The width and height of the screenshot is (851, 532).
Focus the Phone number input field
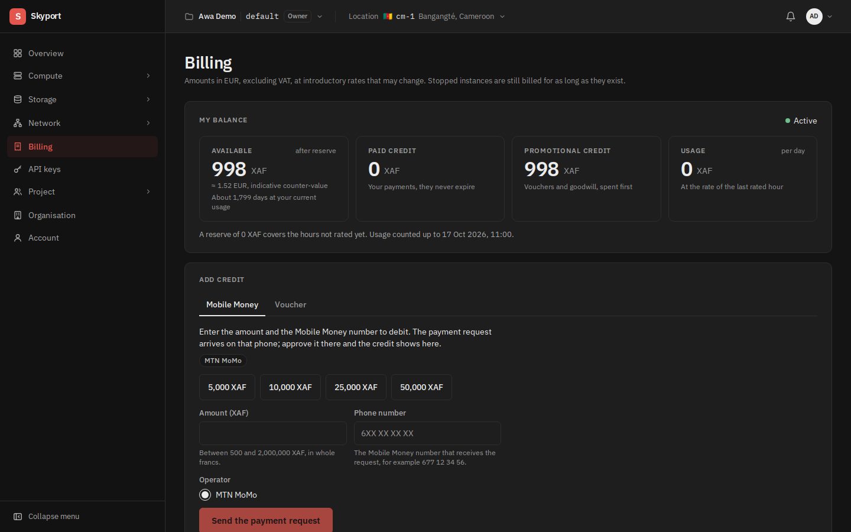pos(427,433)
